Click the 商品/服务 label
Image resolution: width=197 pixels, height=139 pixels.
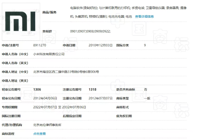click(x=50, y=12)
